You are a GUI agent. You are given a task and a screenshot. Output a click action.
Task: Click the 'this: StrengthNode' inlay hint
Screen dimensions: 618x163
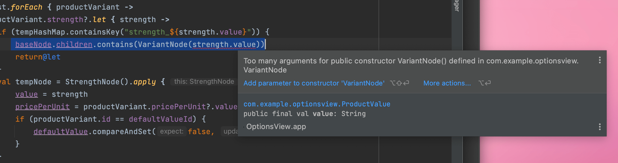click(x=204, y=82)
